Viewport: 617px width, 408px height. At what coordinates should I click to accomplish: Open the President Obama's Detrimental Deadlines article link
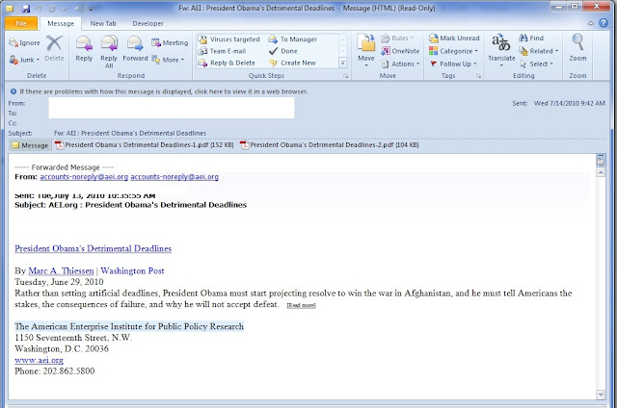pos(93,248)
